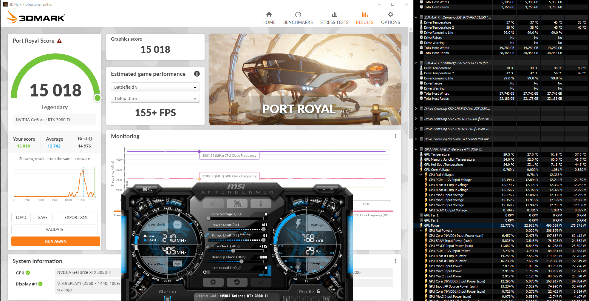Toggle Afterburner Windows startup button
The width and height of the screenshot is (589, 301).
(x=167, y=298)
